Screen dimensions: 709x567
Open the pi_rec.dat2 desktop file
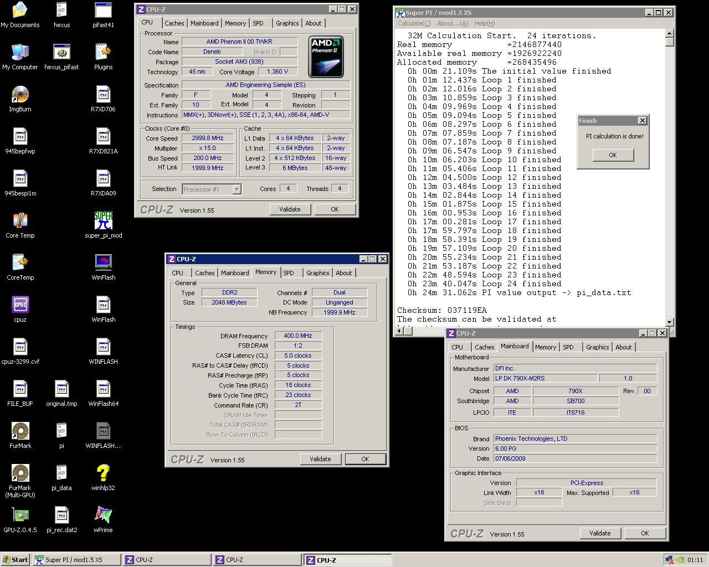[61, 519]
